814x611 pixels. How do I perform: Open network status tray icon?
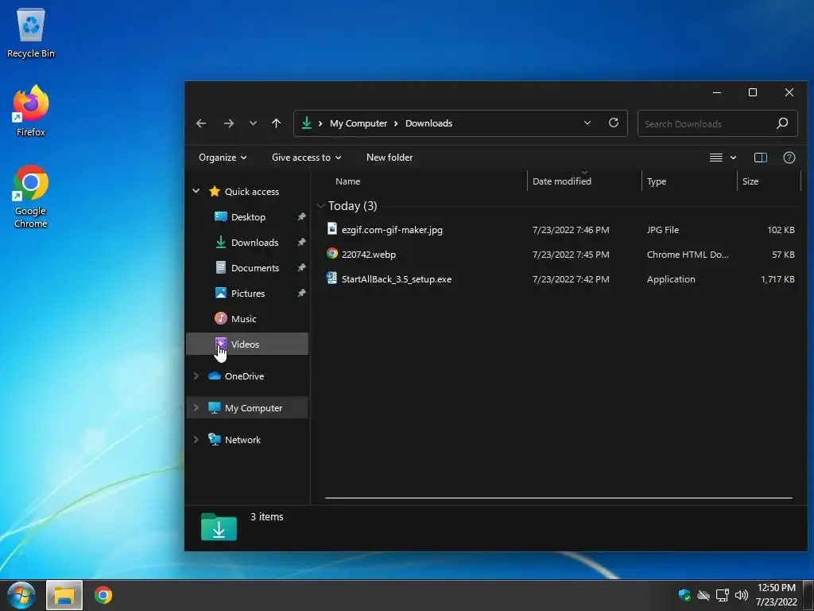click(722, 595)
